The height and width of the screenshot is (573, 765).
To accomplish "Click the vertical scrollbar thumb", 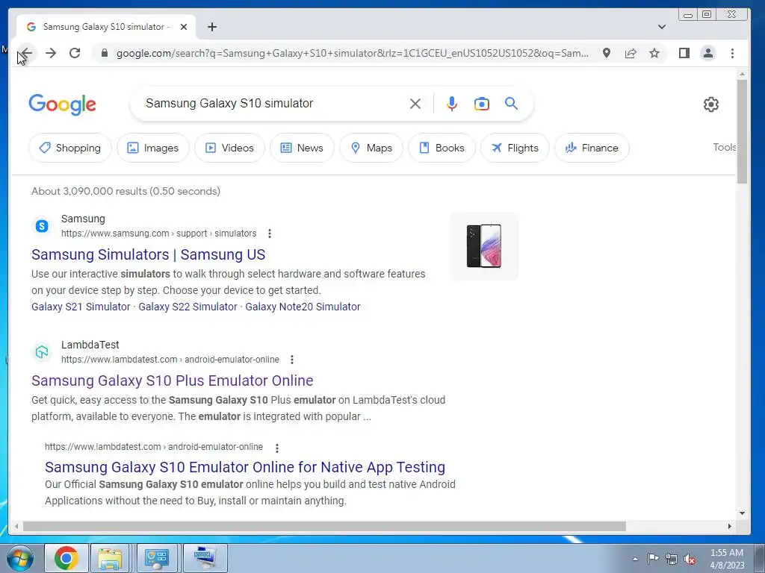I will point(742,131).
